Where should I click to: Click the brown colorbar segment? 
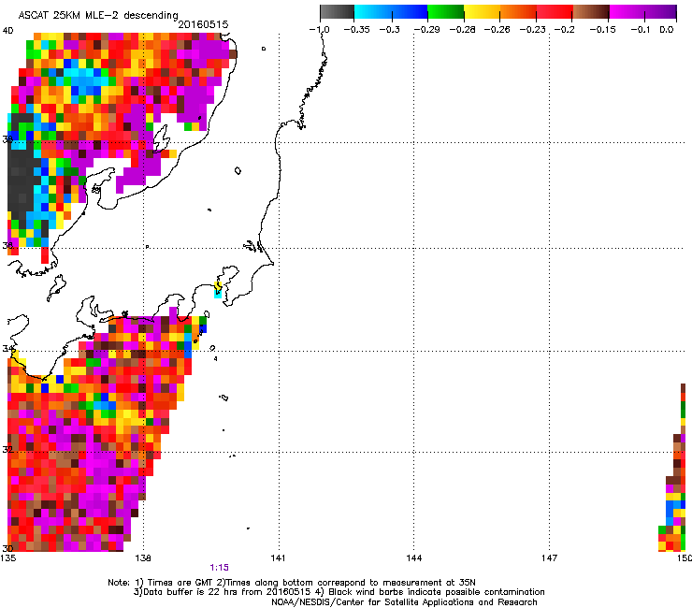(x=591, y=12)
